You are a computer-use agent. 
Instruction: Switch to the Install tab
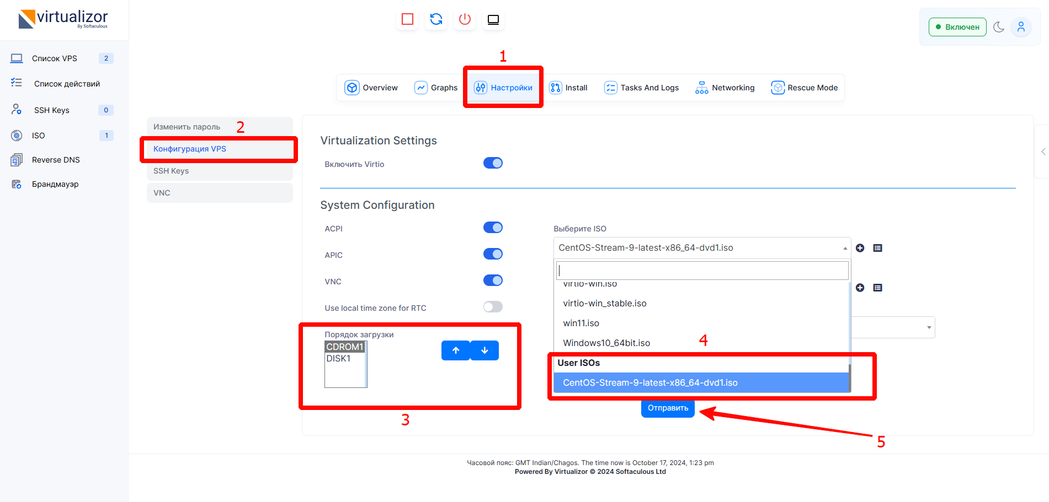(568, 88)
